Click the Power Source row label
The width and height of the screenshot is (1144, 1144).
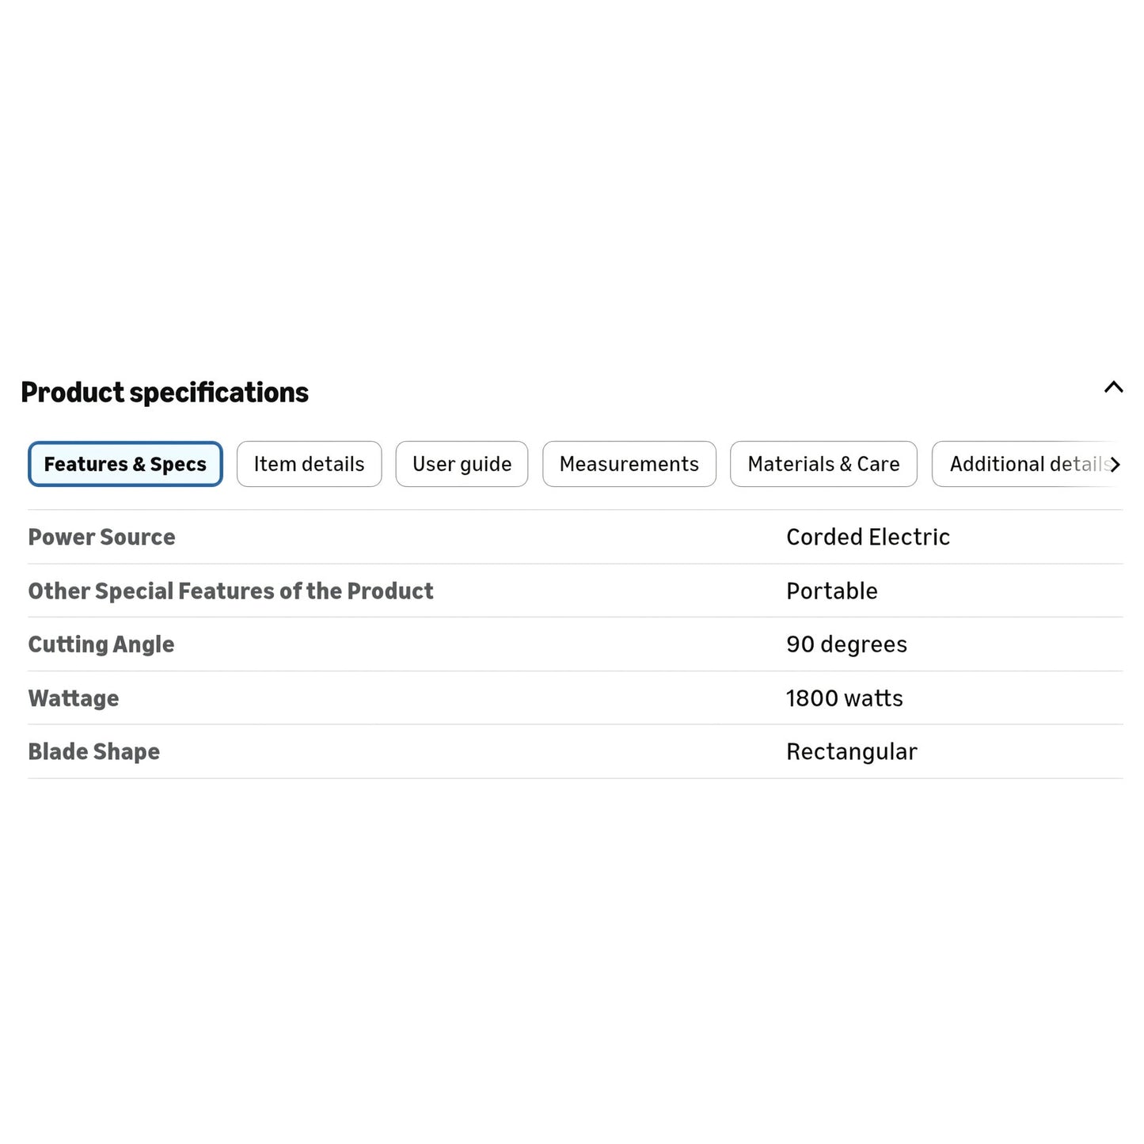tap(101, 537)
